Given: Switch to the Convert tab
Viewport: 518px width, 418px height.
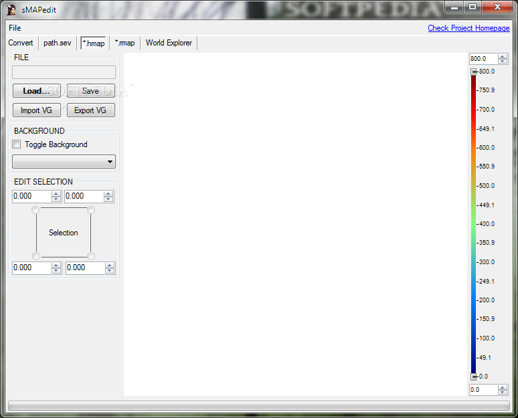Looking at the screenshot, I should [21, 43].
